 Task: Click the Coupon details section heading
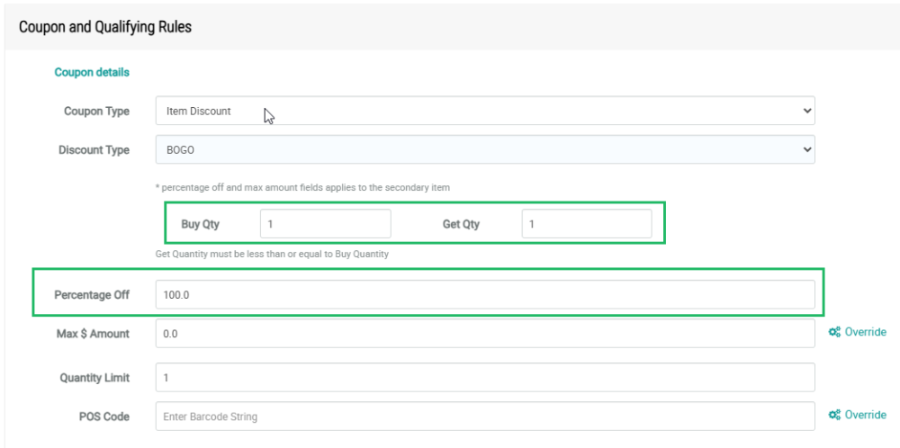pos(92,73)
